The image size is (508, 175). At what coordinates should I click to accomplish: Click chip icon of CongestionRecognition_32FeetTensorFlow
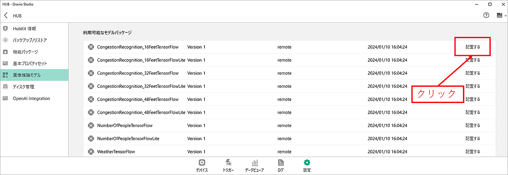click(90, 73)
